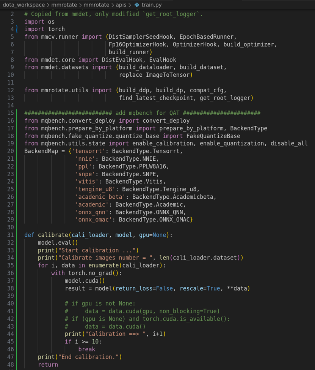Image resolution: width=315 pixels, height=370 pixels.
Task: Select the train.py breadcrumb item
Action: [151, 5]
